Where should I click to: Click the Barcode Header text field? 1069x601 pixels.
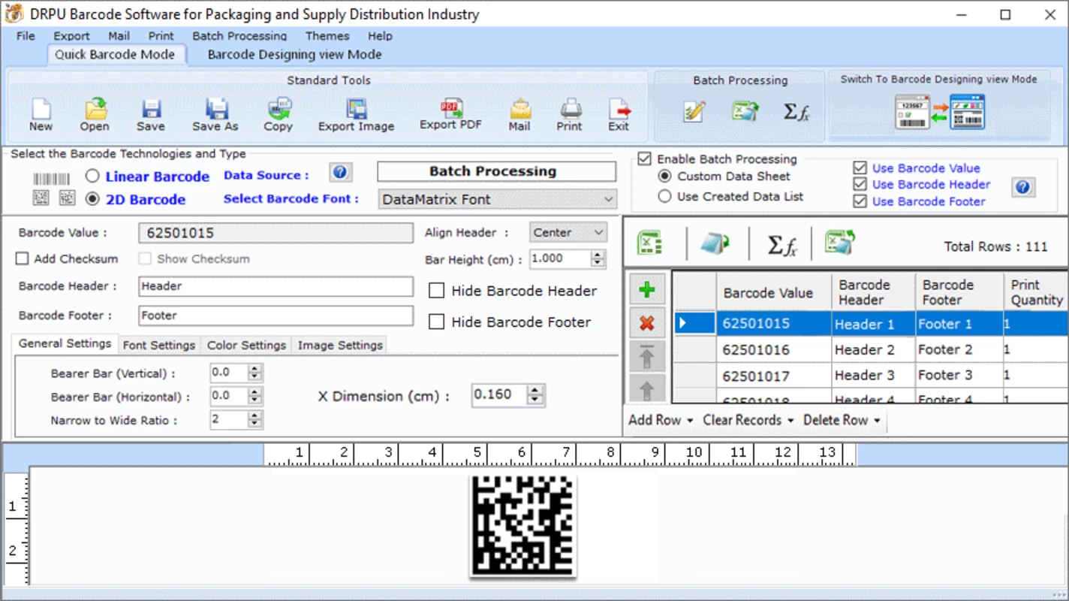pyautogui.click(x=276, y=286)
